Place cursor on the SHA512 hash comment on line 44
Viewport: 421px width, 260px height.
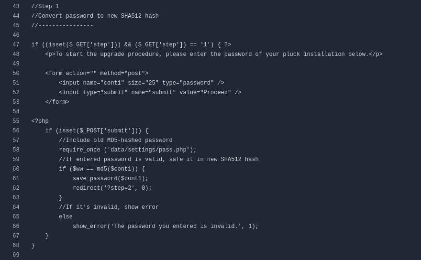pyautogui.click(x=95, y=16)
